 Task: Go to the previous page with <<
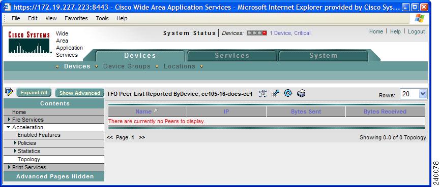[x=110, y=137]
